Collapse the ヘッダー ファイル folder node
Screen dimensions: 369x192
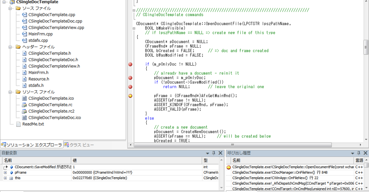click(x=10, y=47)
